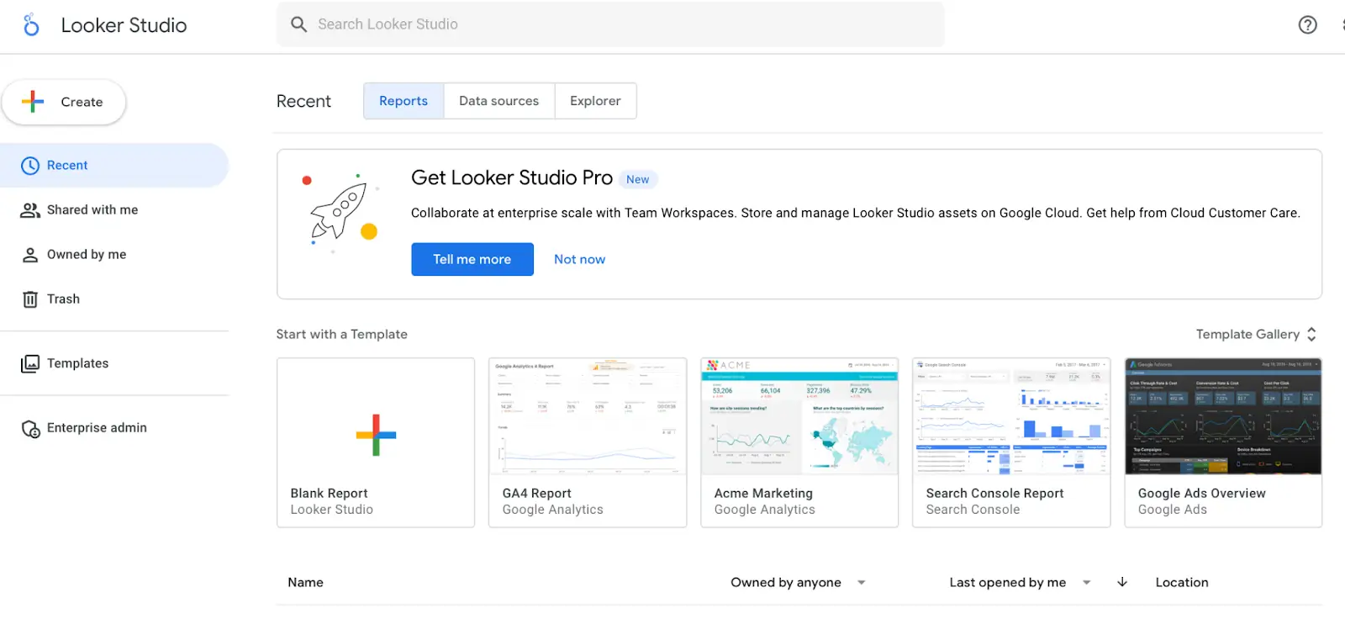
Task: Click the clock icon beside Recent
Action: [x=30, y=166]
